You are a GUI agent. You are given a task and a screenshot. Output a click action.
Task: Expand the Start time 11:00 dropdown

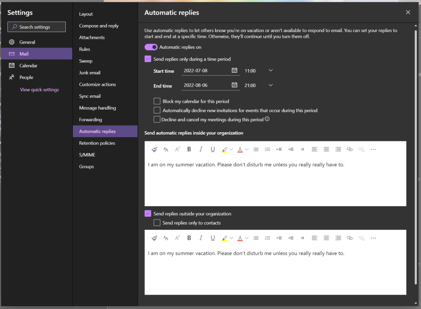pos(271,71)
